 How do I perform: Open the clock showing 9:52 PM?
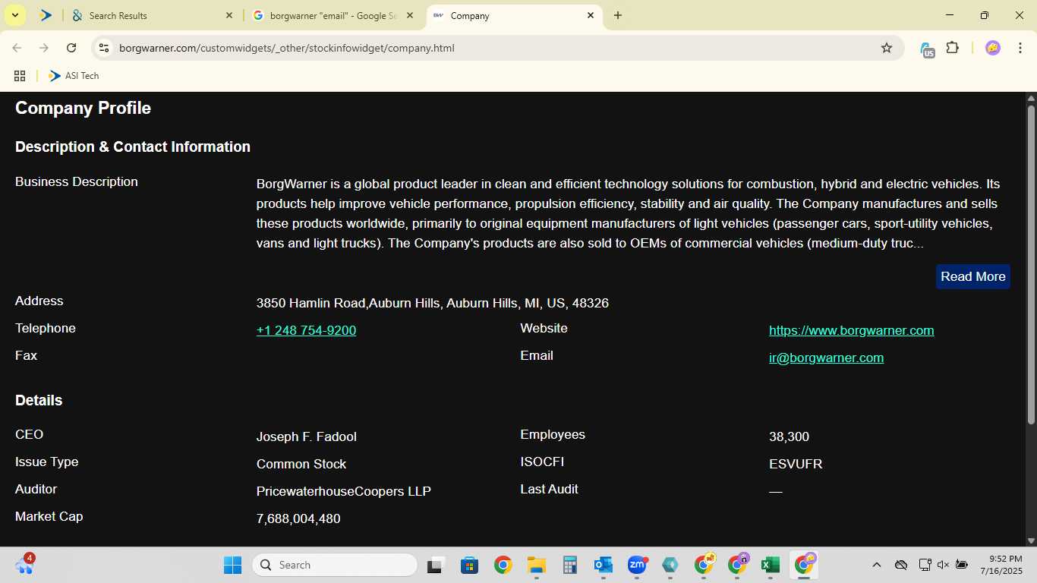click(1001, 565)
